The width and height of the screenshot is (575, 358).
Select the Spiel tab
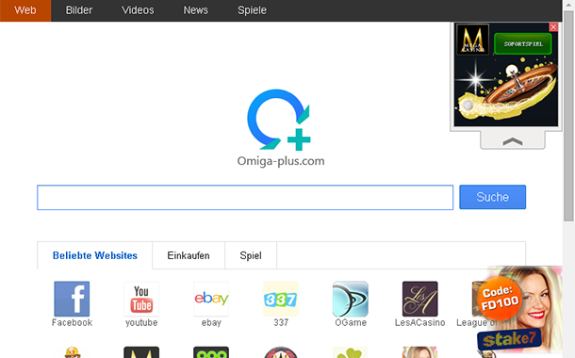pyautogui.click(x=251, y=255)
